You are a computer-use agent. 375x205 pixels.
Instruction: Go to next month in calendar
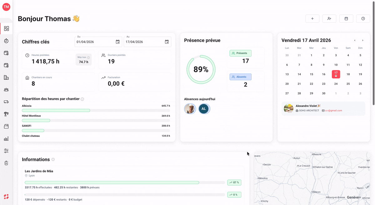363,40
